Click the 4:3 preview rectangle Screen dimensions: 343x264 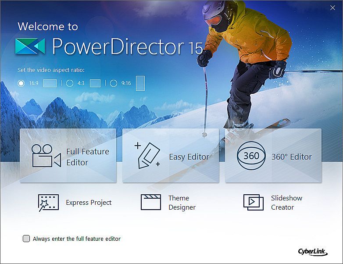95,83
